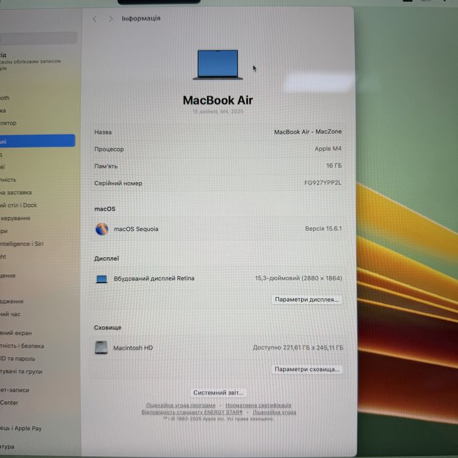Click the built-in Retina display icon
This screenshot has height=458, width=458.
click(101, 279)
